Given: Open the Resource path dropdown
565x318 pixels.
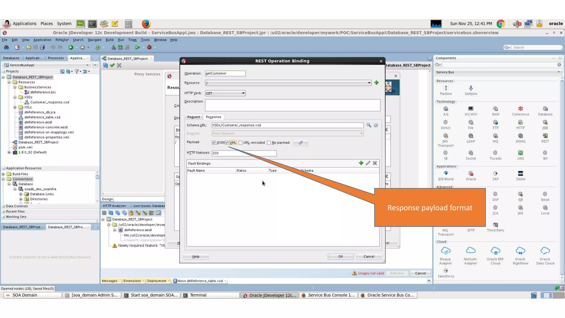Looking at the screenshot, I should click(369, 83).
